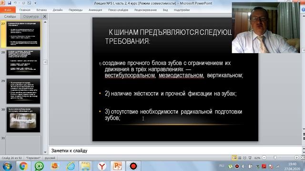
Task: Switch to the Дизайн ribbon tab
Action: tap(58, 10)
